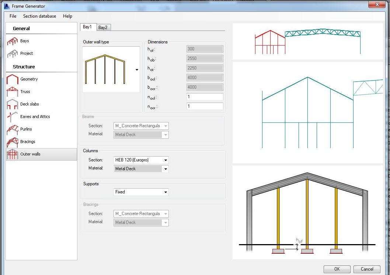Screen dimensions: 390x275
Task: Select the Project icon in General
Action: point(13,54)
